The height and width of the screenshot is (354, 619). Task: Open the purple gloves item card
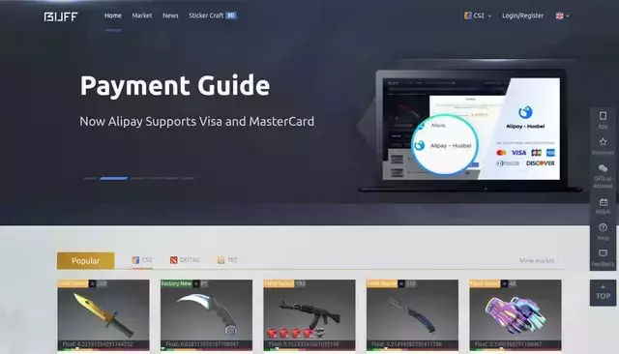pyautogui.click(x=516, y=315)
